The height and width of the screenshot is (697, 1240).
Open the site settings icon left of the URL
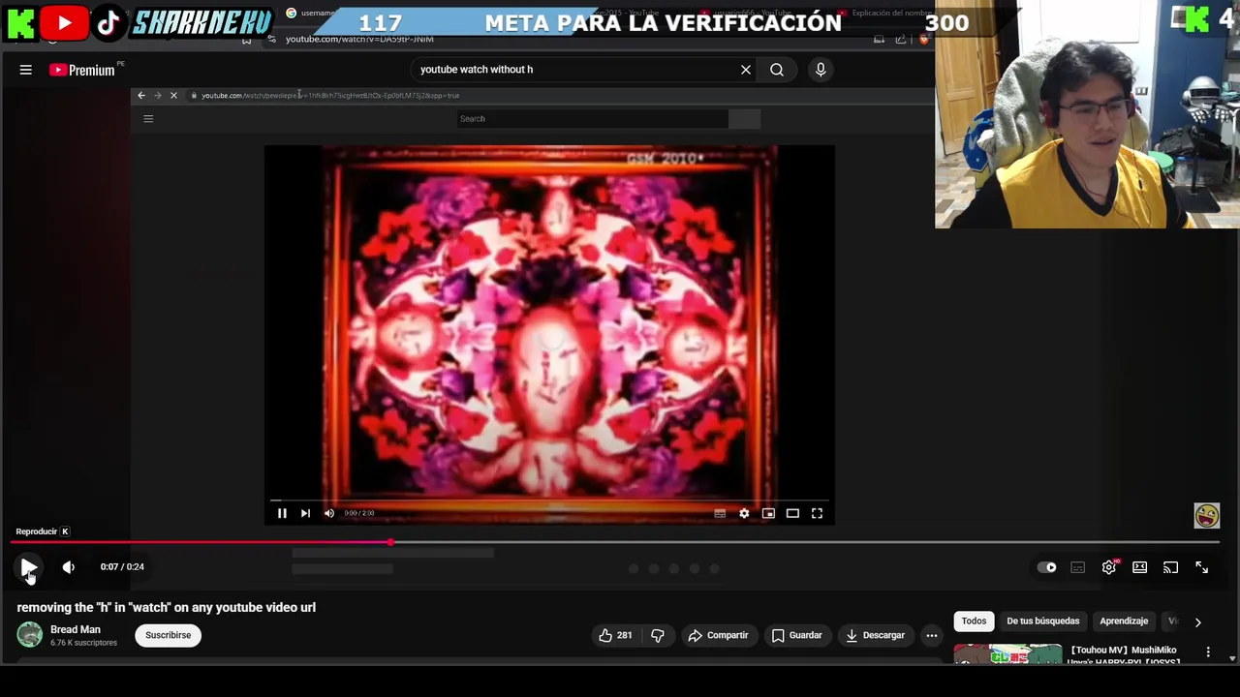click(x=271, y=40)
